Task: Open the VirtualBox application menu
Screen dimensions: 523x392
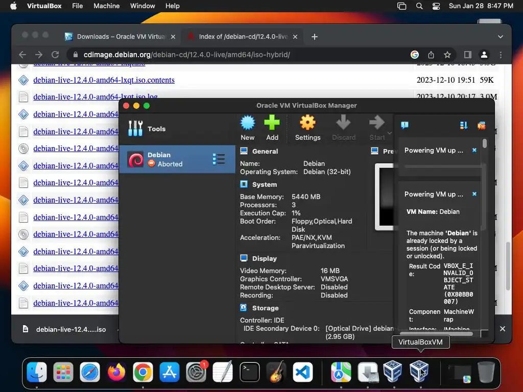Action: point(44,6)
